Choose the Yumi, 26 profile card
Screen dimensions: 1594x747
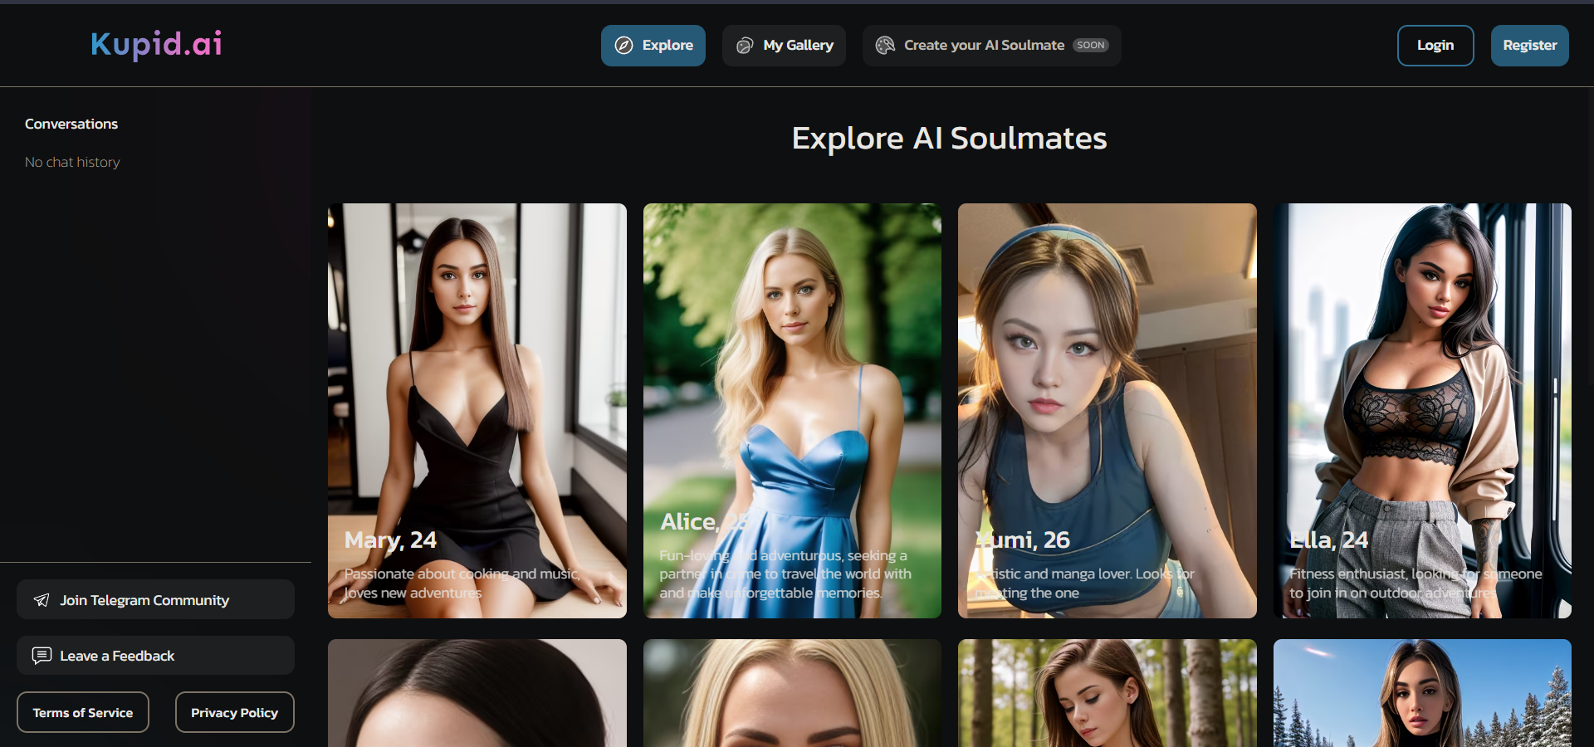1107,410
